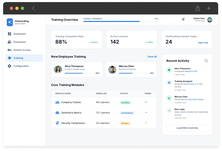Open Alice Thompson's training card

coord(77,69)
